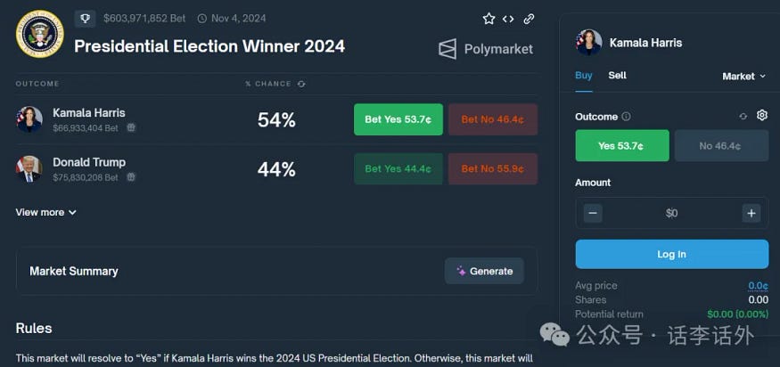Click gift icon under Kamala Harris
Viewport: 780px width, 367px height.
click(131, 128)
